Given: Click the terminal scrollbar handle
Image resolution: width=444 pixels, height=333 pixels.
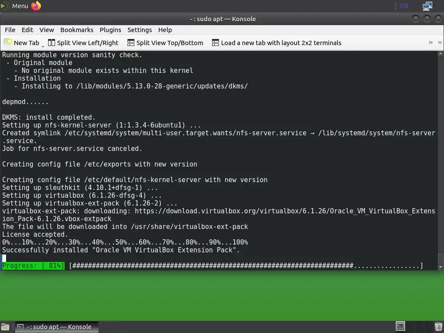Looking at the screenshot, I should click(x=441, y=258).
